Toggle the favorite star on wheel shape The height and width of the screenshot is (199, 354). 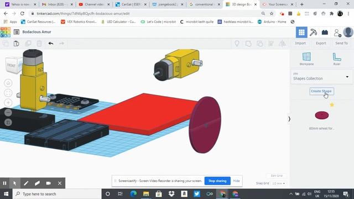point(332,104)
